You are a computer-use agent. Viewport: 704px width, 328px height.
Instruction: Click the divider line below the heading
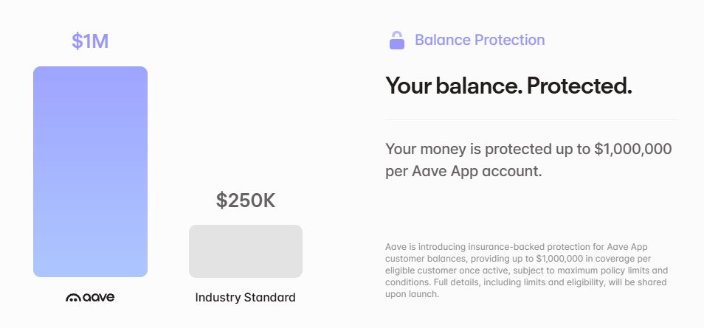click(531, 120)
